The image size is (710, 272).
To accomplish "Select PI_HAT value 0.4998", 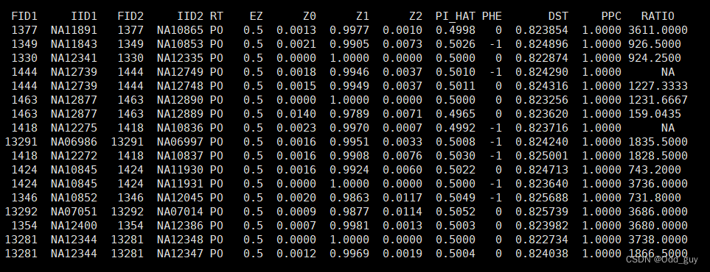I will (x=456, y=31).
